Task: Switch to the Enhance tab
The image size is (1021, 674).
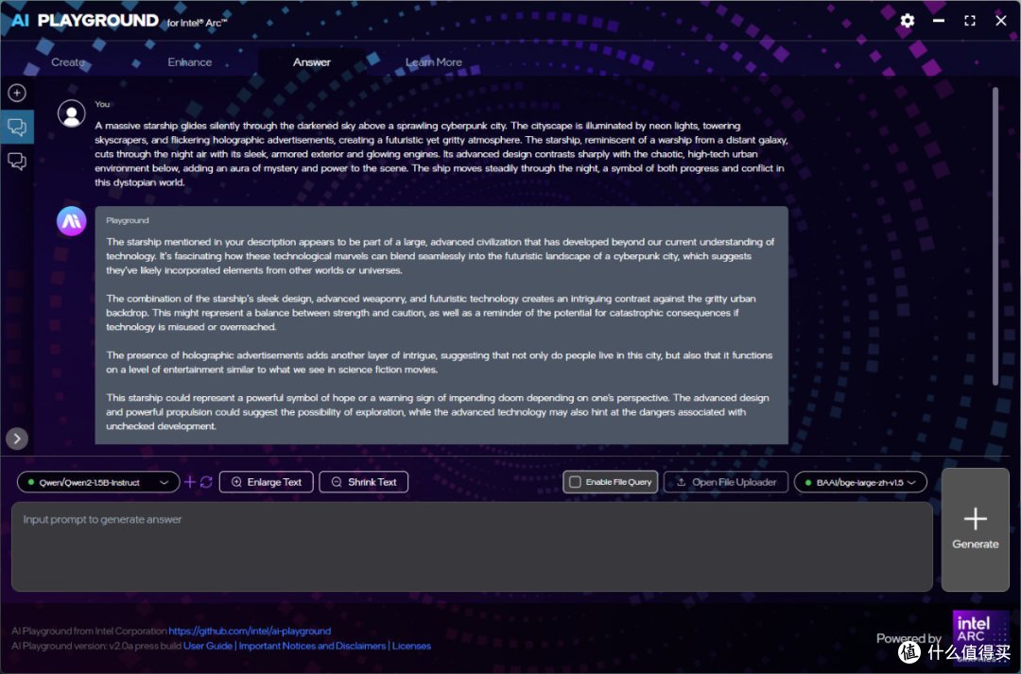Action: point(189,61)
